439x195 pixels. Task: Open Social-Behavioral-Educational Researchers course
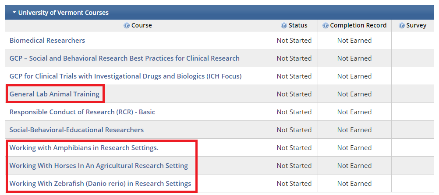click(77, 130)
